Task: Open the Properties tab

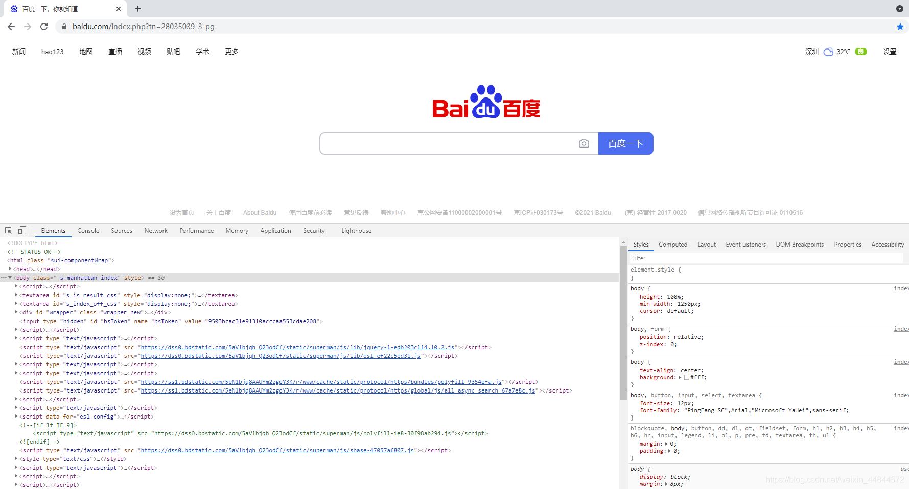Action: [848, 244]
